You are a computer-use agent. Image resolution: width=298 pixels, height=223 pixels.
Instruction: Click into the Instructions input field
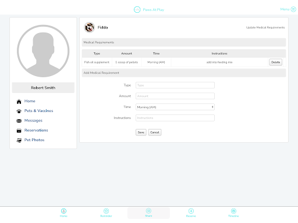click(x=175, y=118)
